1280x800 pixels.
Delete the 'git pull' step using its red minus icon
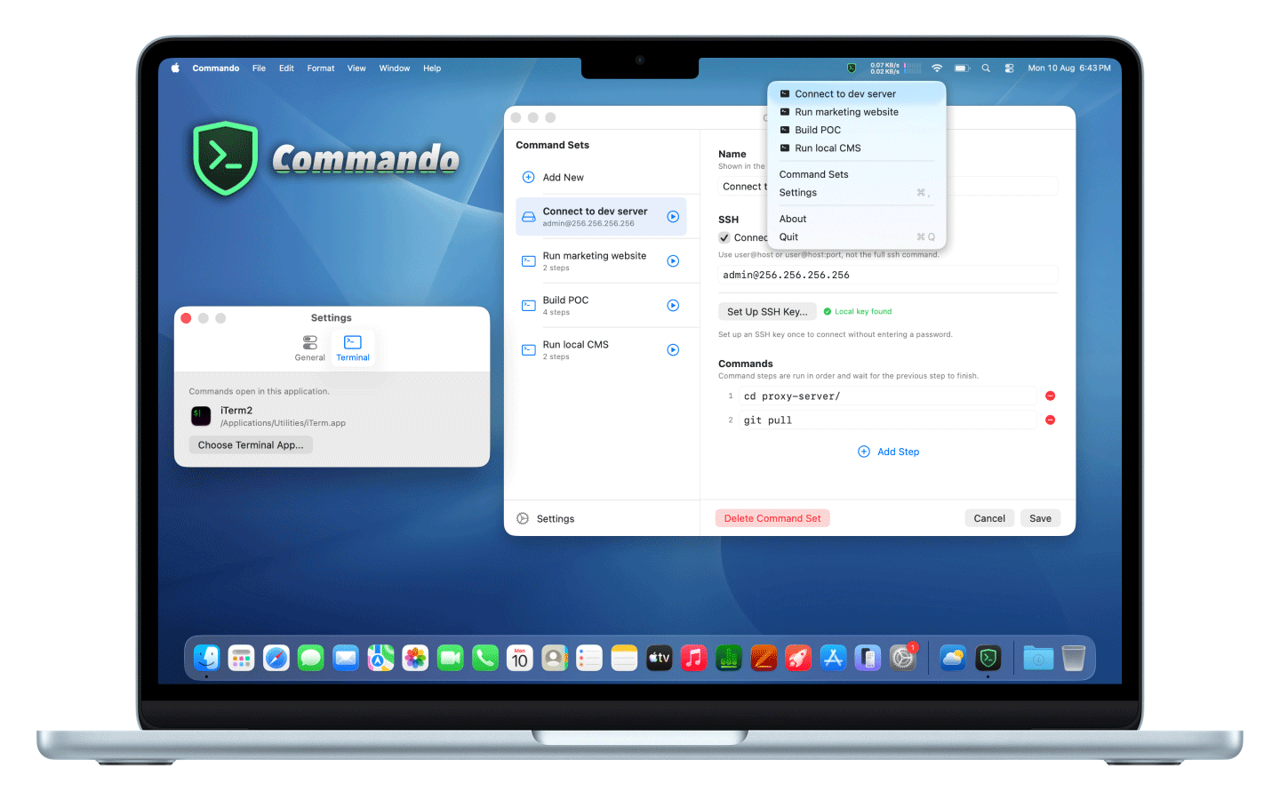(1050, 420)
